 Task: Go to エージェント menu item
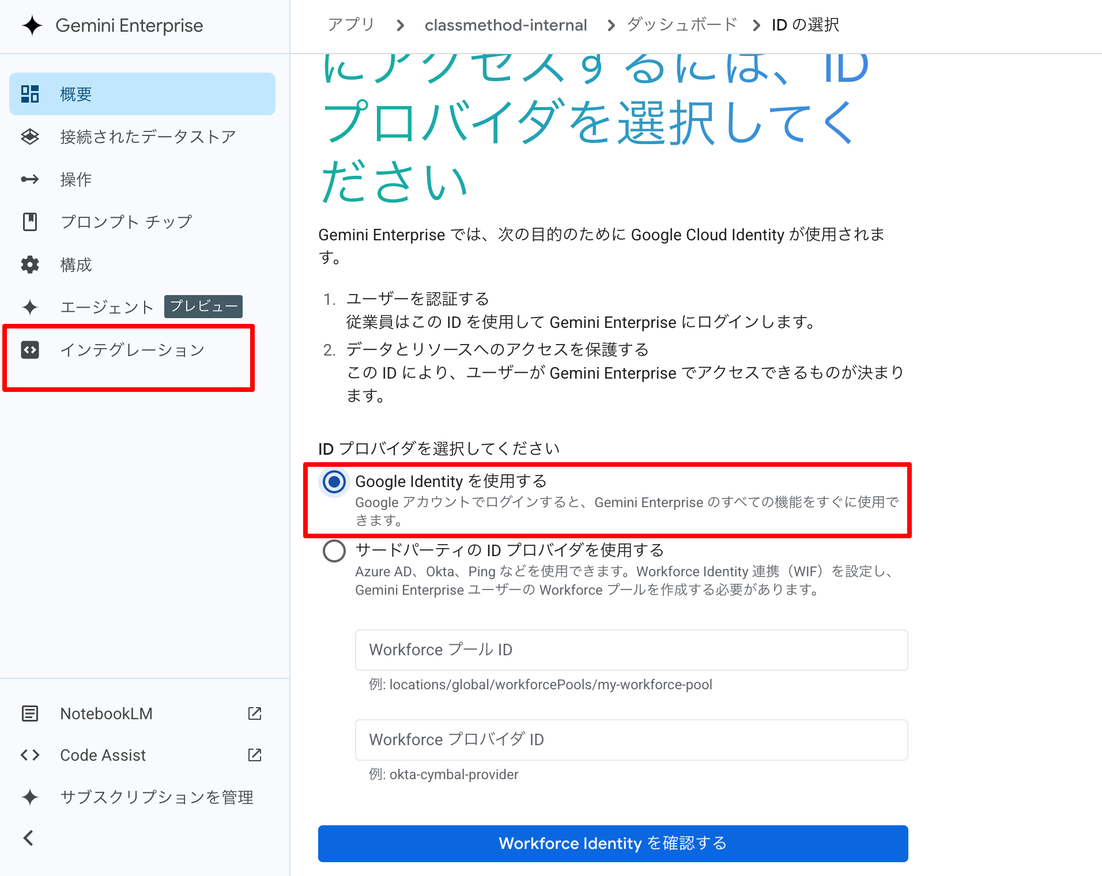click(x=107, y=307)
